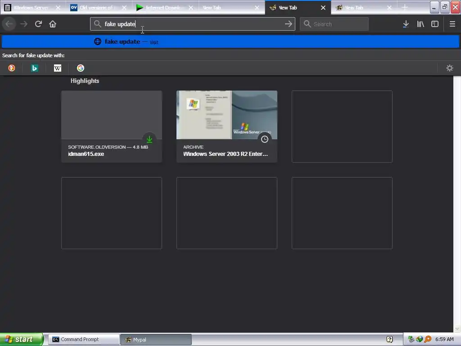
Task: Search with the Bing engine icon
Action: tap(35, 68)
